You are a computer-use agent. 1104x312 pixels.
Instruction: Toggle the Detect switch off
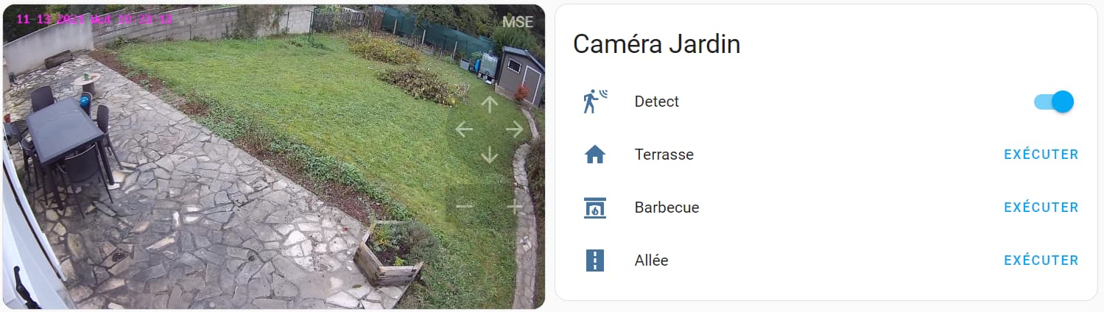1054,102
